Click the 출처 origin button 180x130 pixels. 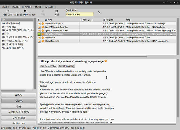pos(18,106)
